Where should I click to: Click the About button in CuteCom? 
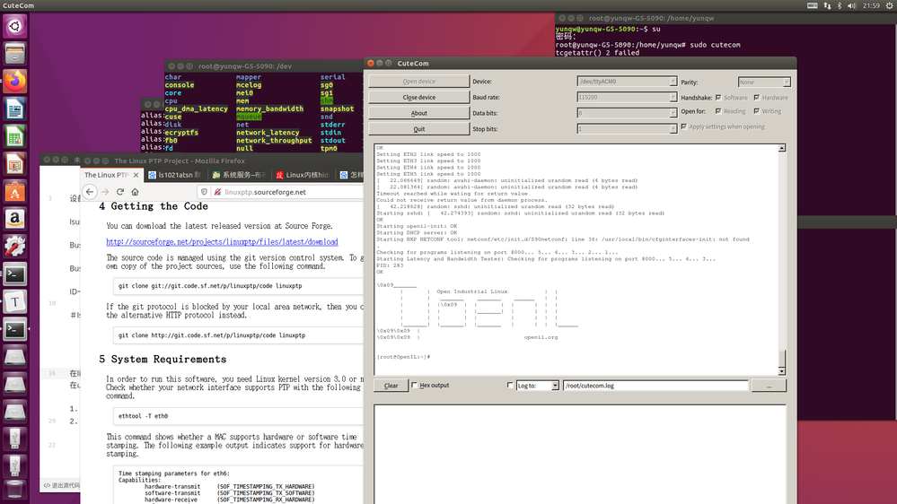[x=418, y=113]
